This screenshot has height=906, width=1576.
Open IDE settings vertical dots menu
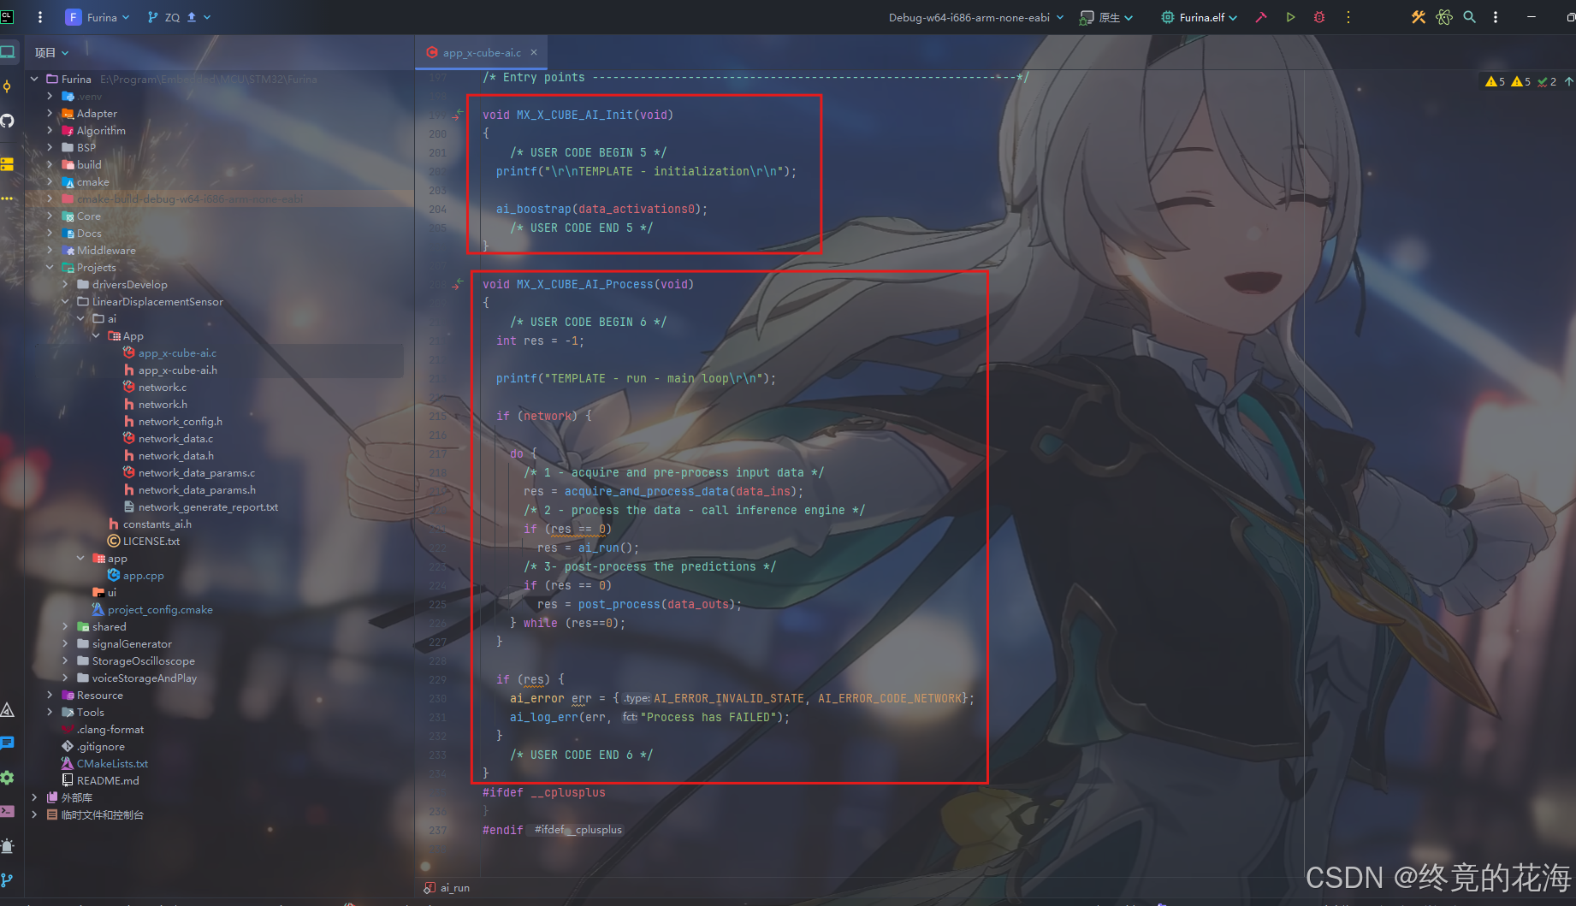1496,17
